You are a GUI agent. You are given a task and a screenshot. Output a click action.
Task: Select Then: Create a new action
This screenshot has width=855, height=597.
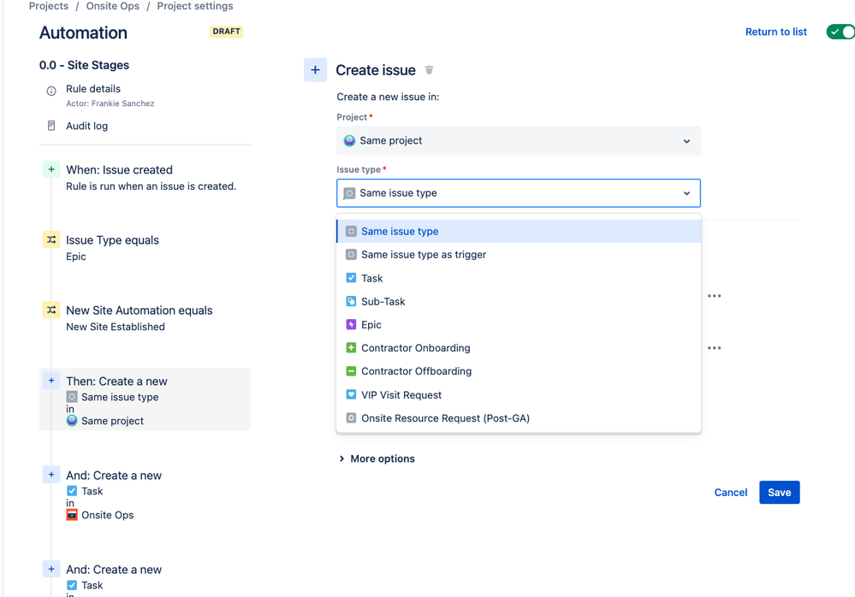coord(145,399)
